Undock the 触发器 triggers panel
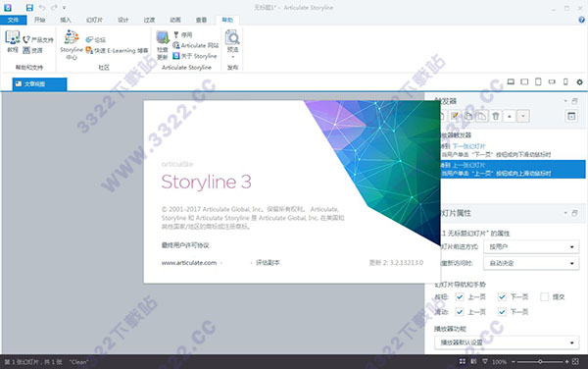Image resolution: width=588 pixels, height=369 pixels. coord(574,101)
